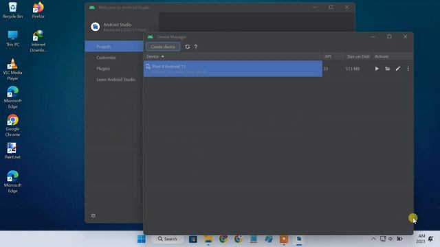Image resolution: width=440 pixels, height=247 pixels.
Task: Open This PC desktop icon
Action: pyautogui.click(x=12, y=38)
